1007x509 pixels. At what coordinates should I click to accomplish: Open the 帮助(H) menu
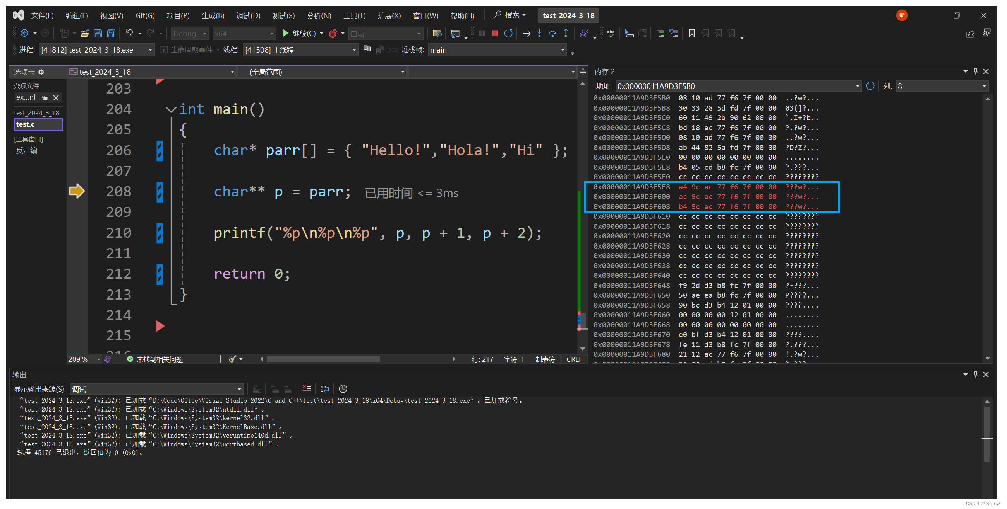[x=462, y=15]
